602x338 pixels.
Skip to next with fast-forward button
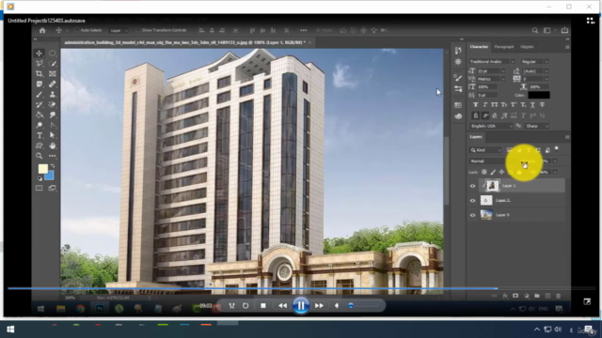tap(319, 306)
